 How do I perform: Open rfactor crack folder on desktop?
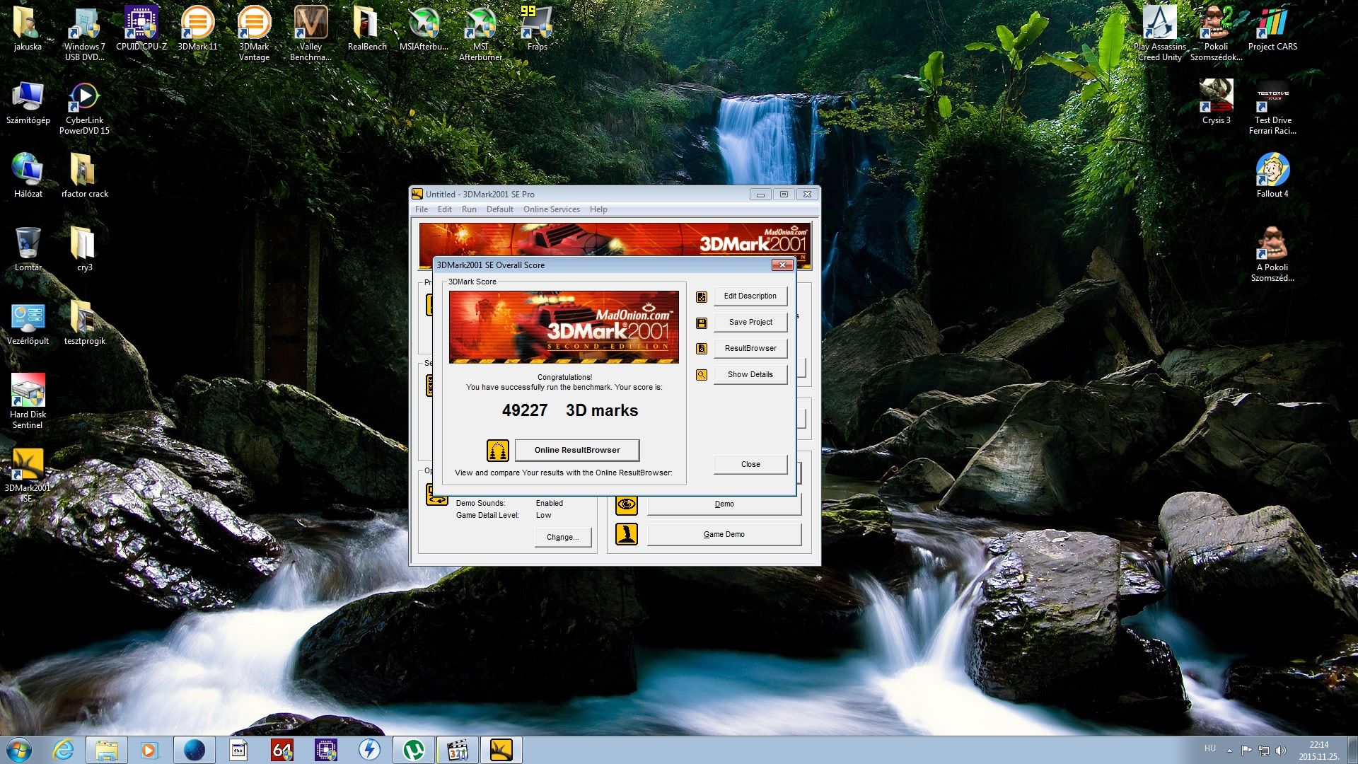tap(84, 177)
